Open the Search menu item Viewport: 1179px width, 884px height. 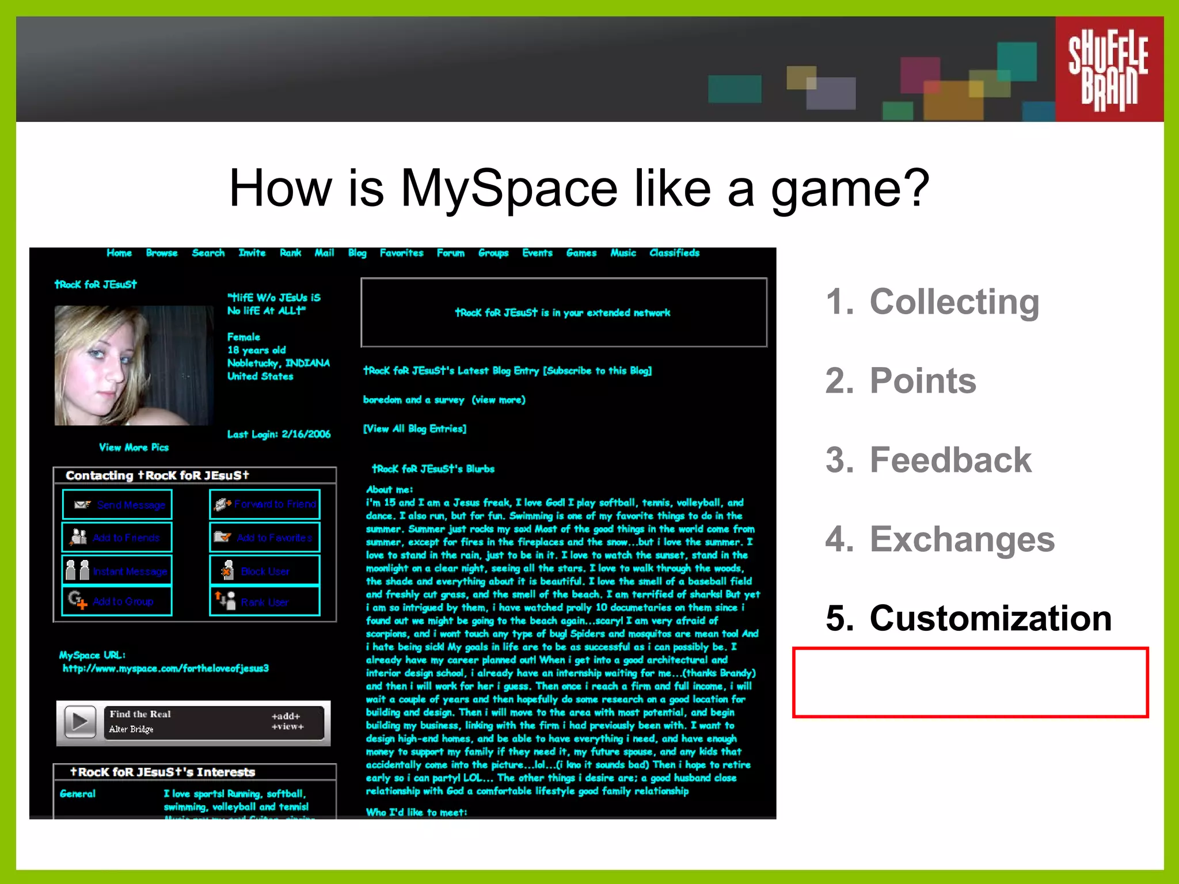pyautogui.click(x=208, y=253)
